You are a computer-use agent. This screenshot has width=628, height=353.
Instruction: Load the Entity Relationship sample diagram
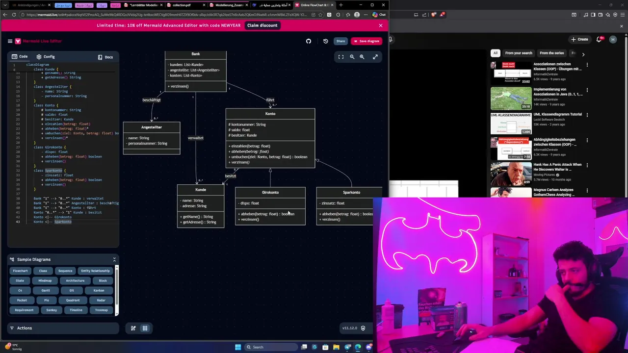96,271
